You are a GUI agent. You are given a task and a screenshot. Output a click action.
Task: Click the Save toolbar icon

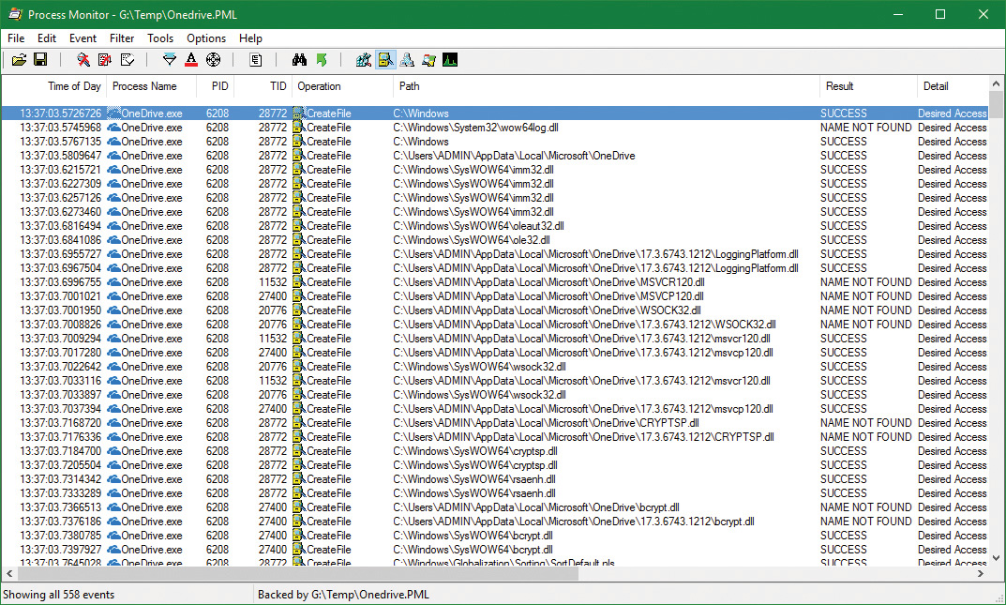pyautogui.click(x=40, y=60)
